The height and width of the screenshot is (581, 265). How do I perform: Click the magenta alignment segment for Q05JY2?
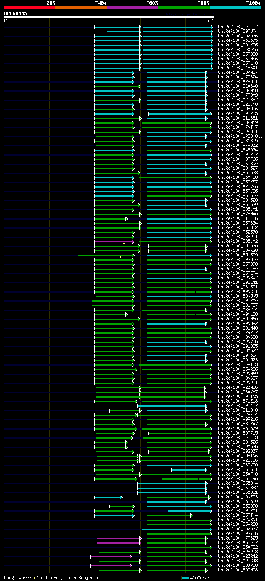(114, 242)
